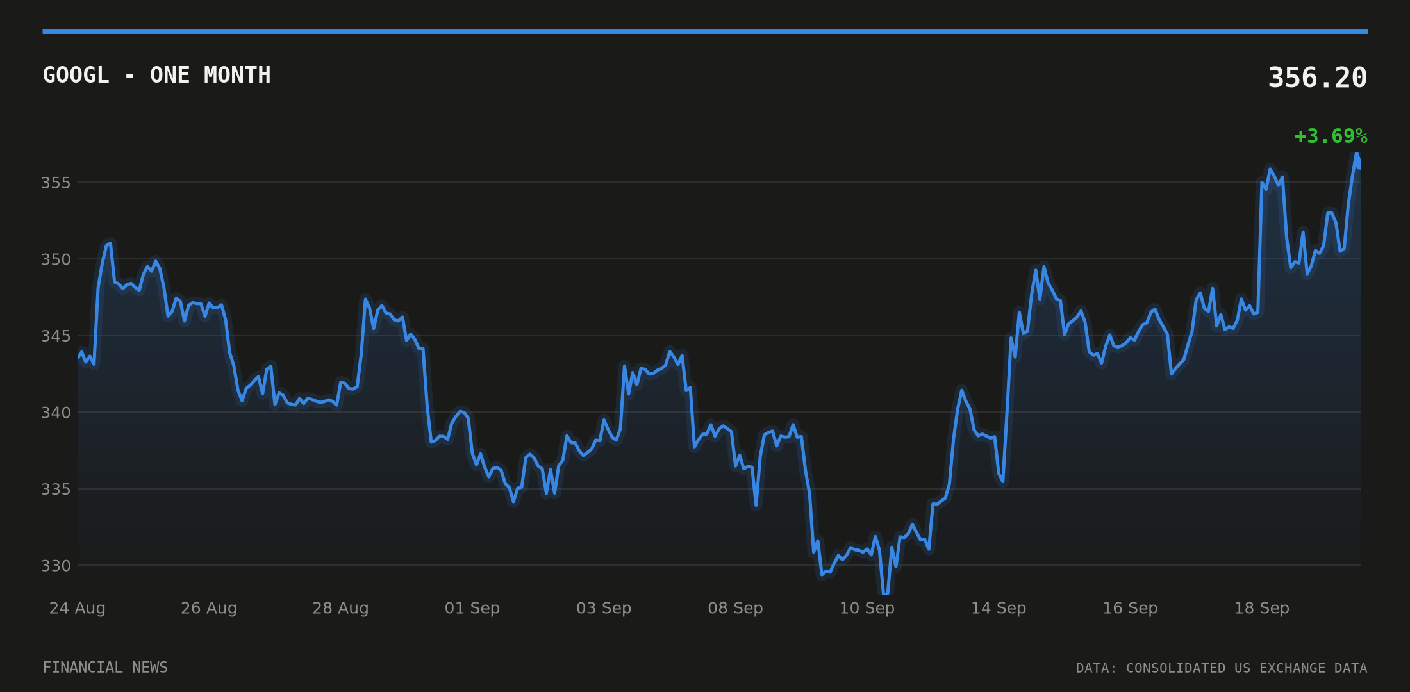
Task: Click the 356.20 current price value
Action: tap(1317, 78)
